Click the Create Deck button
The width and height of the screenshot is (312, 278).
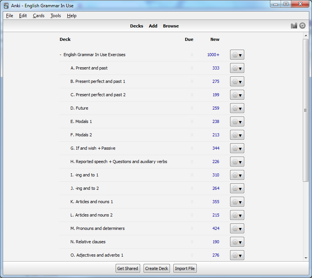pyautogui.click(x=157, y=268)
